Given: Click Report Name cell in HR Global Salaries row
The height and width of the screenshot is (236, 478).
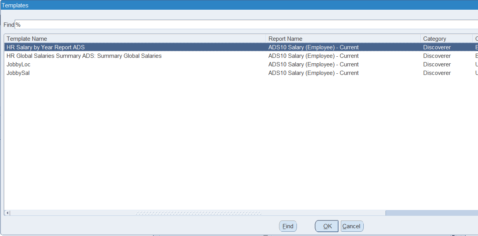Looking at the screenshot, I should [314, 56].
